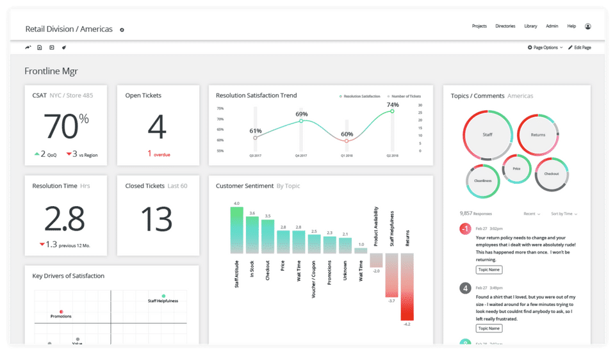615x354 pixels.
Task: Click Topic Name button under first comment
Action: 489,270
